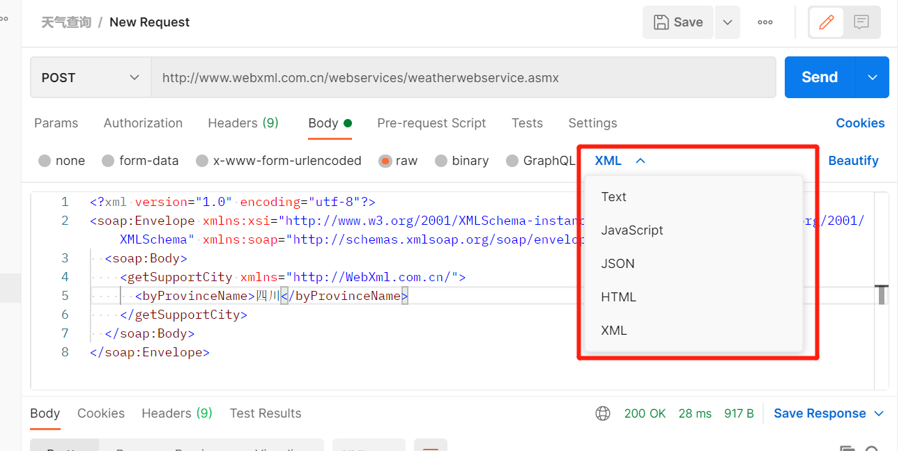Open the Send button dropdown arrow
Image resolution: width=913 pixels, height=451 pixels.
pyautogui.click(x=873, y=77)
